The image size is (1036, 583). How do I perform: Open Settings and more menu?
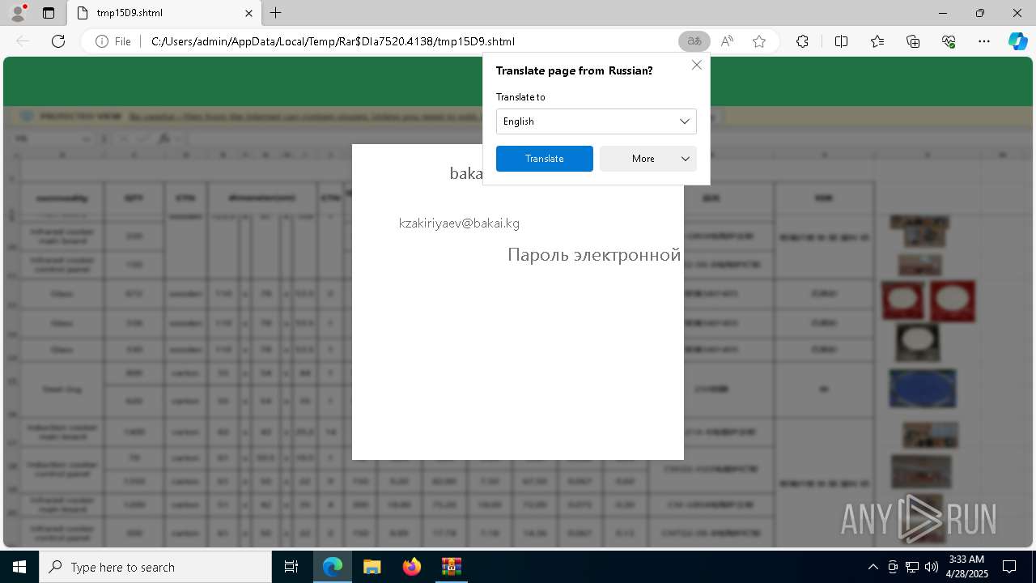984,41
